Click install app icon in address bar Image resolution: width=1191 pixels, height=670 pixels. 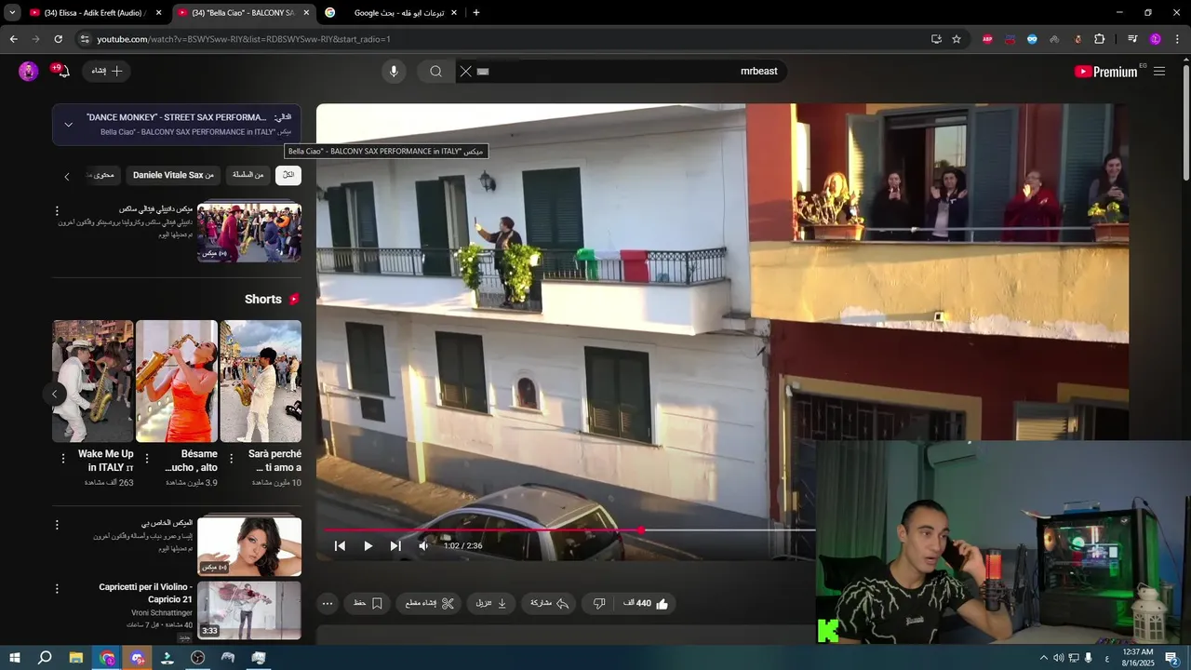[x=936, y=39]
